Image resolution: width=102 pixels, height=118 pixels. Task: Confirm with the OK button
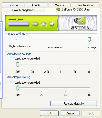tap(49, 113)
